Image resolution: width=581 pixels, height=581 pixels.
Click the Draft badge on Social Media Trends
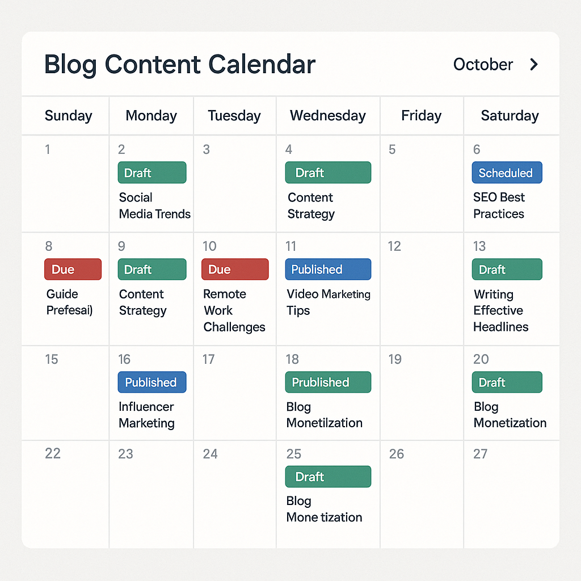[151, 172]
